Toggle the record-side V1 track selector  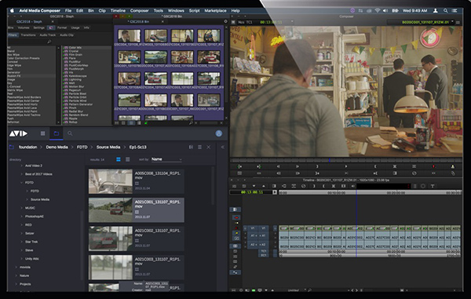pos(264,228)
